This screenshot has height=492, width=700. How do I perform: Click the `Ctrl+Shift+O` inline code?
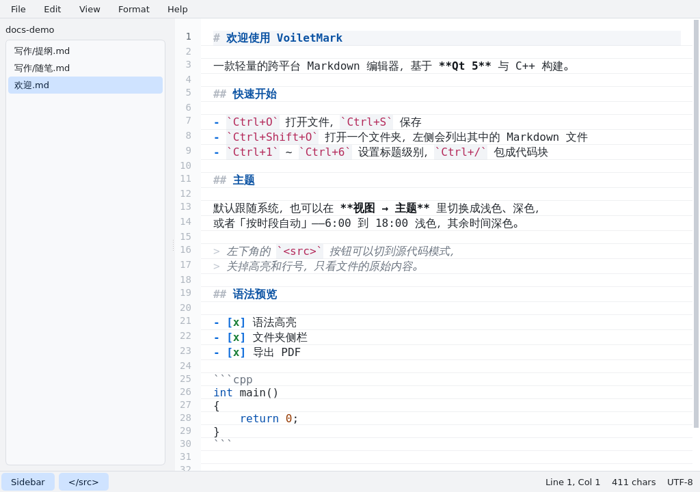[272, 137]
